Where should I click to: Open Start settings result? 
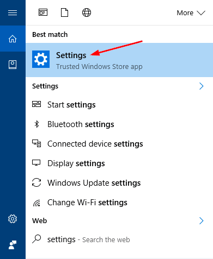pyautogui.click(x=119, y=105)
